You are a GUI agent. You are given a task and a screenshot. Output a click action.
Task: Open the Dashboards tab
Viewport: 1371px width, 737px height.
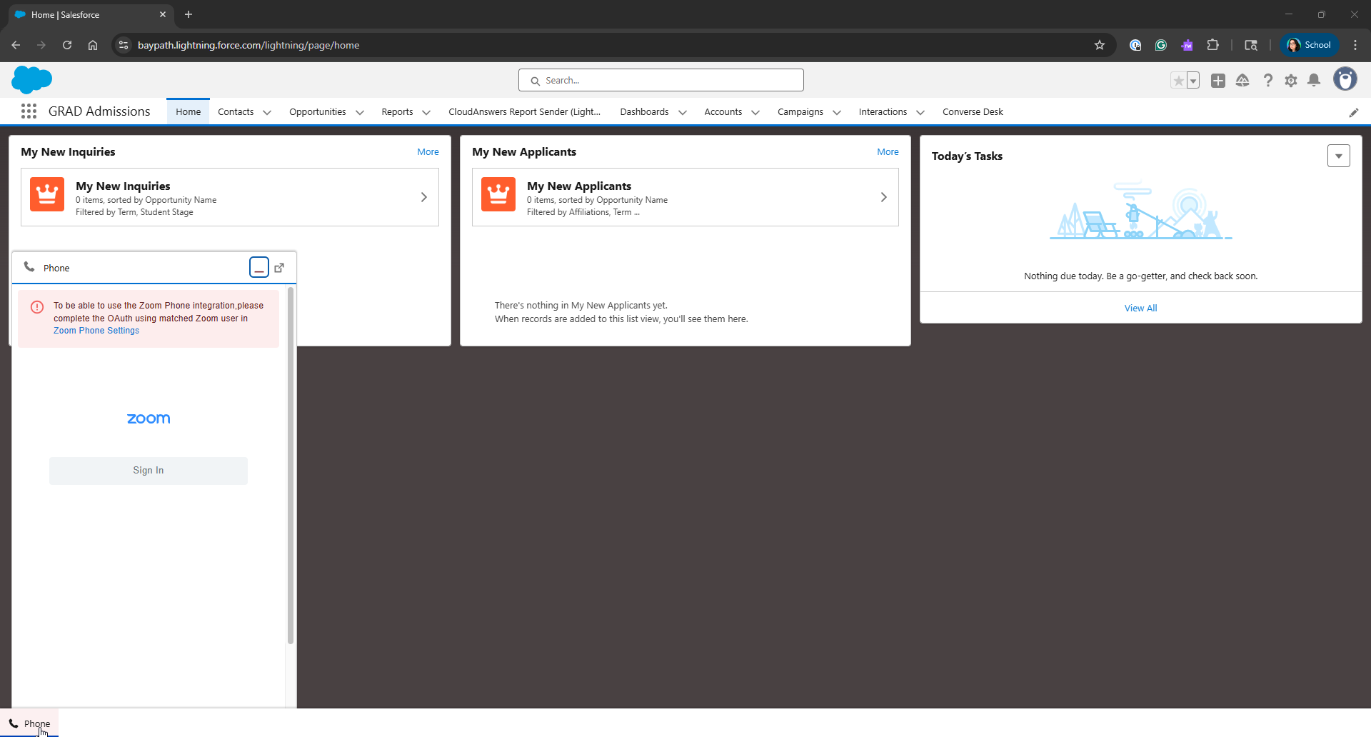tap(644, 112)
